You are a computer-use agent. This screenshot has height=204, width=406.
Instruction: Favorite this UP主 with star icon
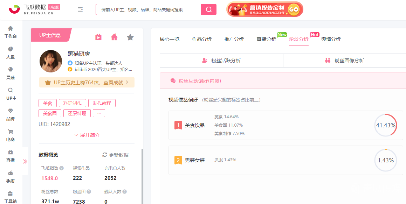(130, 37)
